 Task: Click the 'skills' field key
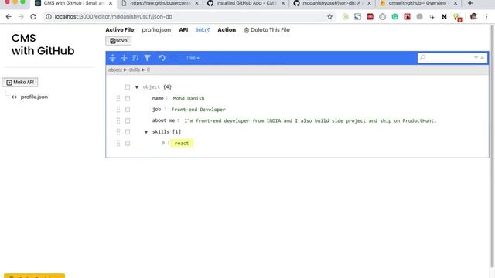[x=161, y=132]
